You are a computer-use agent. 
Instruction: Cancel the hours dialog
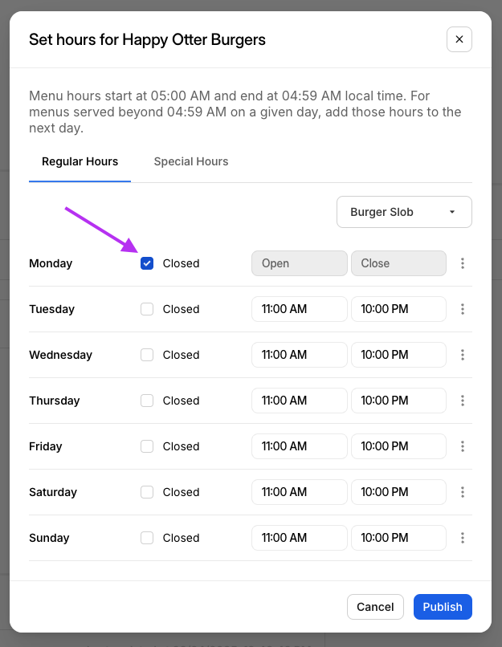pyautogui.click(x=375, y=607)
